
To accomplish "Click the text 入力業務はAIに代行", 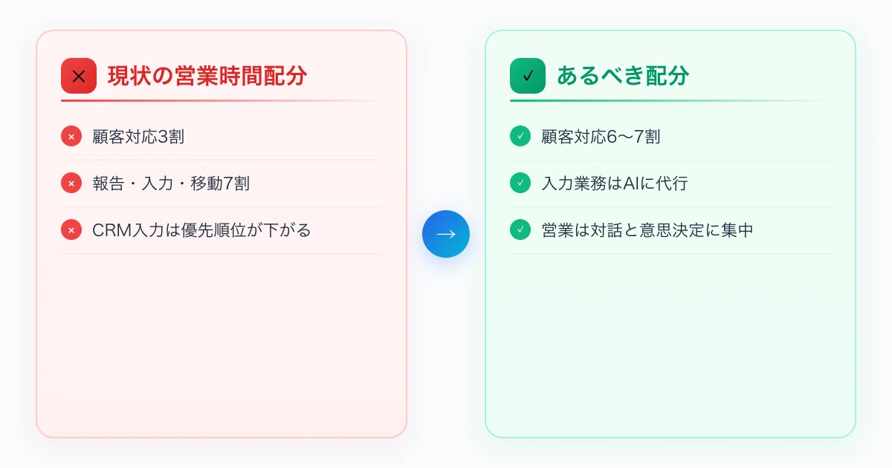I will (615, 183).
